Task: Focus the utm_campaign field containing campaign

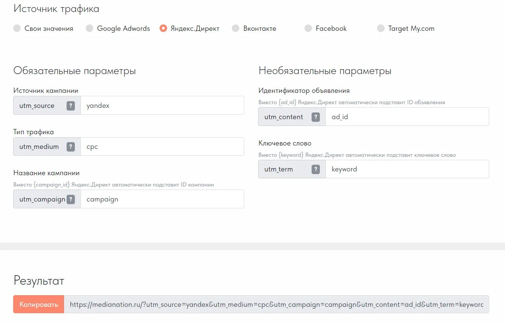Action: click(x=162, y=199)
